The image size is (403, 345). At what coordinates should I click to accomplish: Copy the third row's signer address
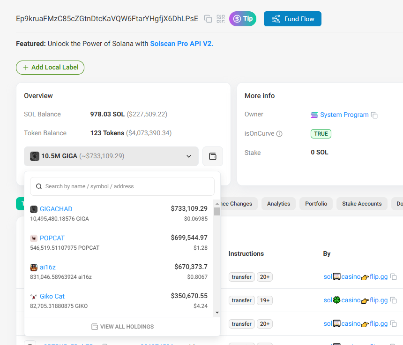pyautogui.click(x=394, y=323)
